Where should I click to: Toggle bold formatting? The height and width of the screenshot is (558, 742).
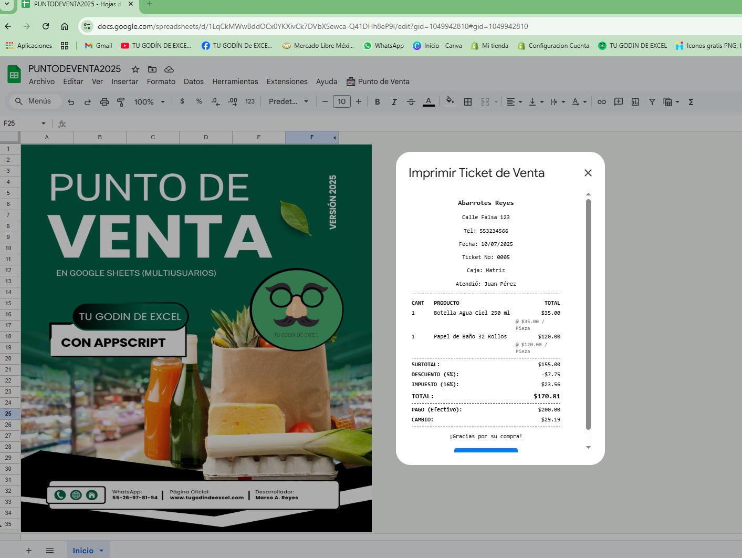[x=377, y=102]
